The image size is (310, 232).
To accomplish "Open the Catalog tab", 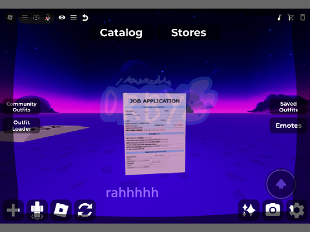I will click(x=121, y=33).
